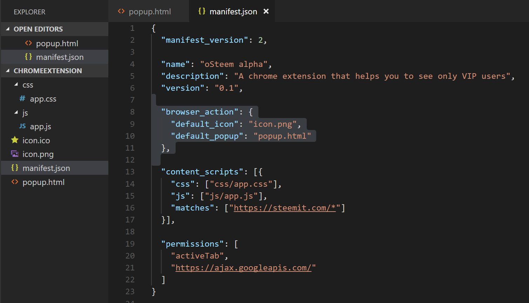The image size is (529, 303).
Task: Select the manifest.json tab label
Action: [x=233, y=12]
